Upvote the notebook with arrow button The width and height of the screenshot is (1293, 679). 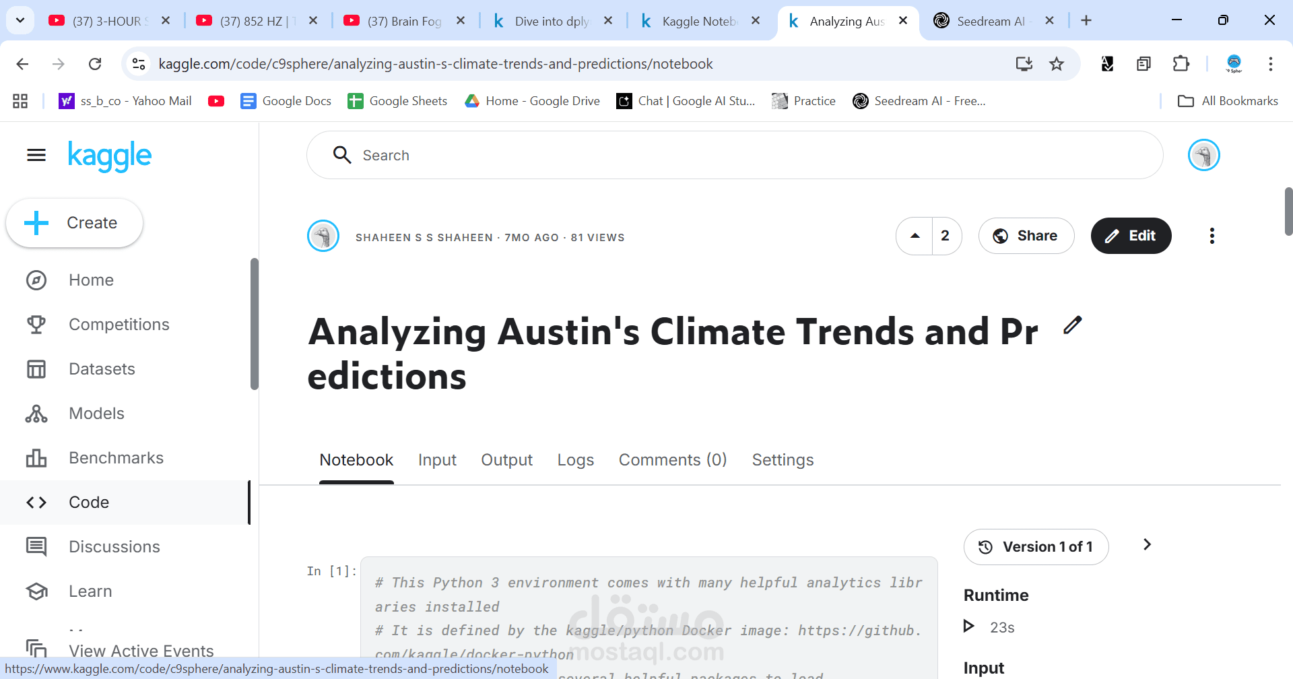pos(915,236)
